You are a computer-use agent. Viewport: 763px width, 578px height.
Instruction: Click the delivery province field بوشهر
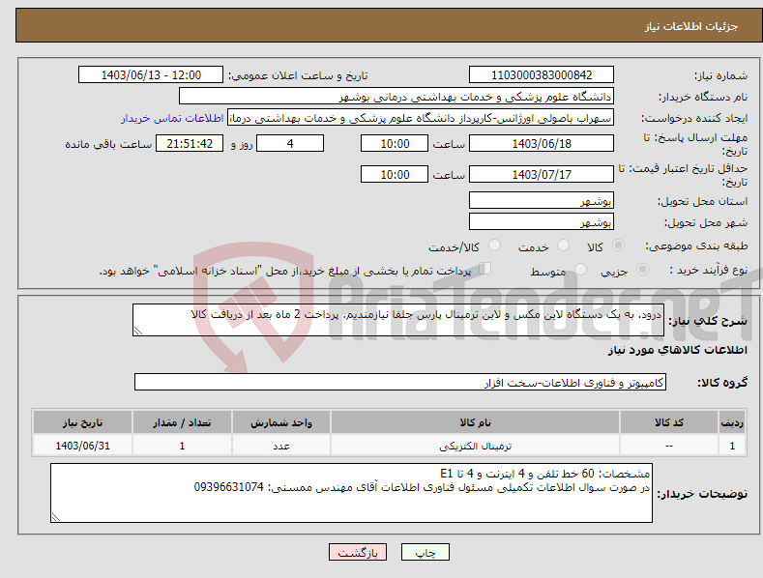pos(542,200)
